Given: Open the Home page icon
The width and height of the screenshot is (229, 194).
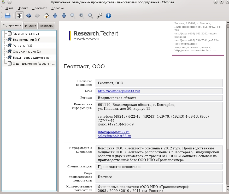Looking at the screenshot, I should pyautogui.click(x=46, y=16).
